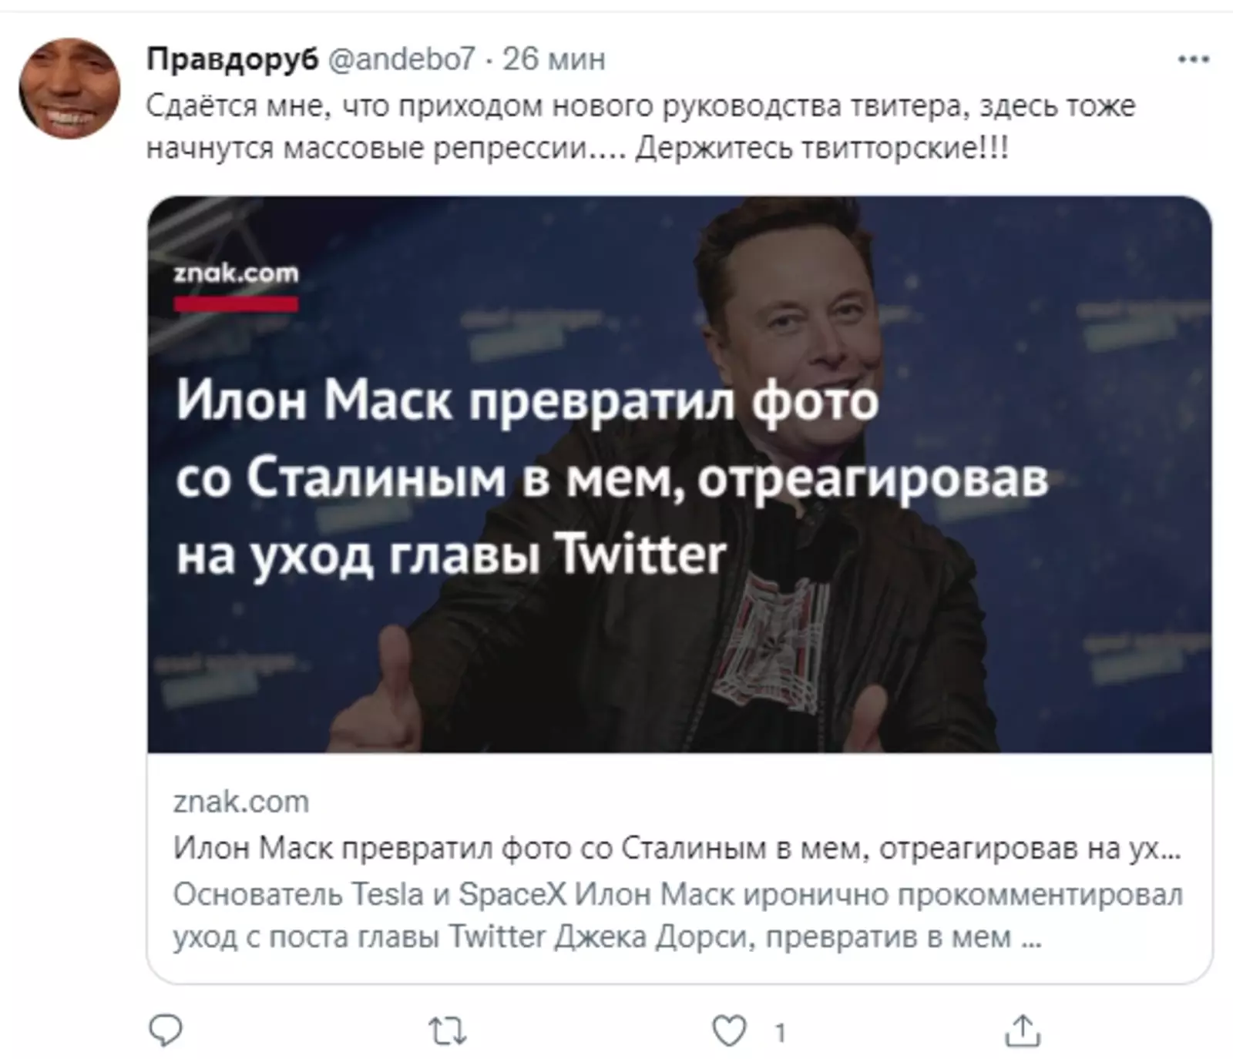
Task: Click the description line mentioning Джека Дорси
Action: (607, 937)
